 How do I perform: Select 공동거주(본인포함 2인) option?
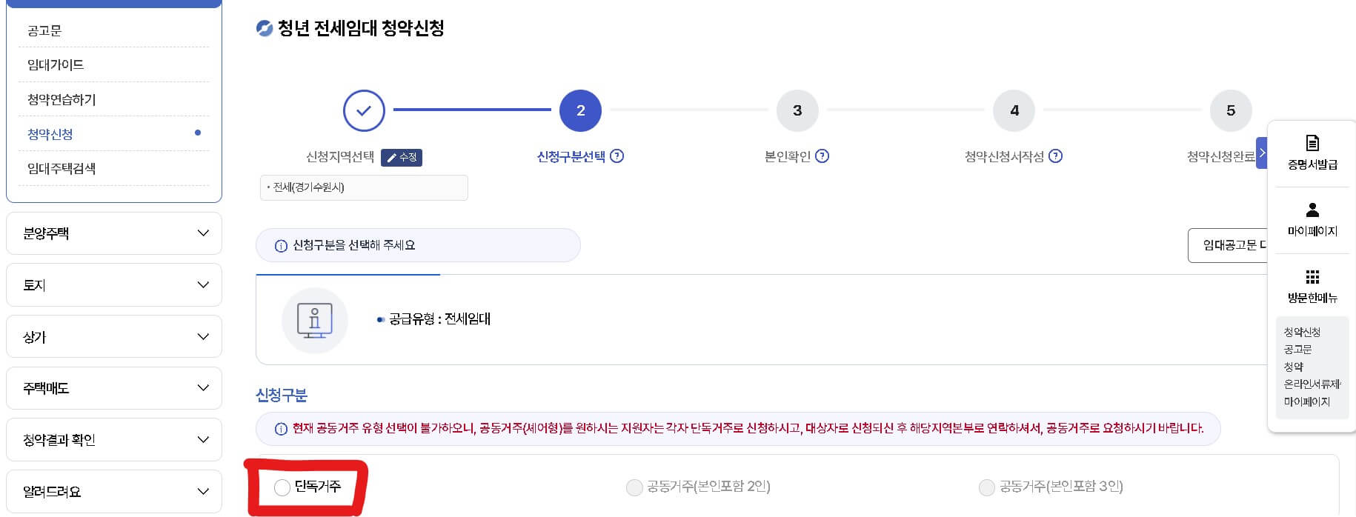[x=634, y=487]
